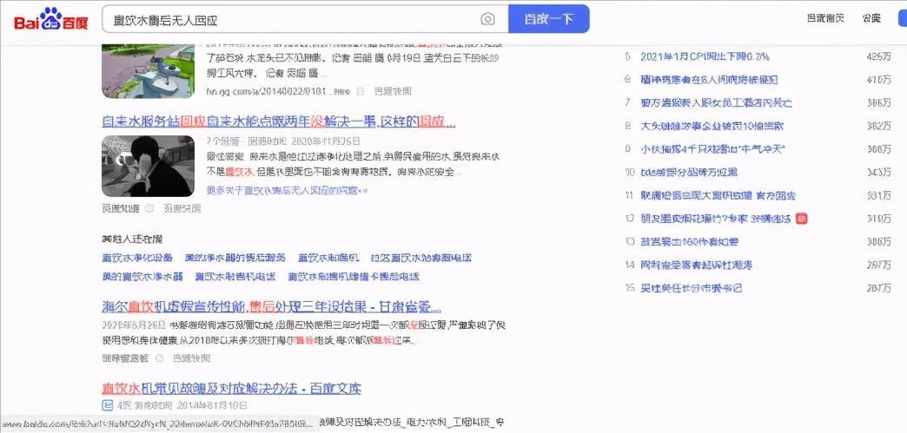
Task: Click the small icon after the 20140822 URL
Action: click(361, 91)
